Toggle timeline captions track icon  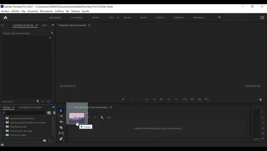pos(109,118)
